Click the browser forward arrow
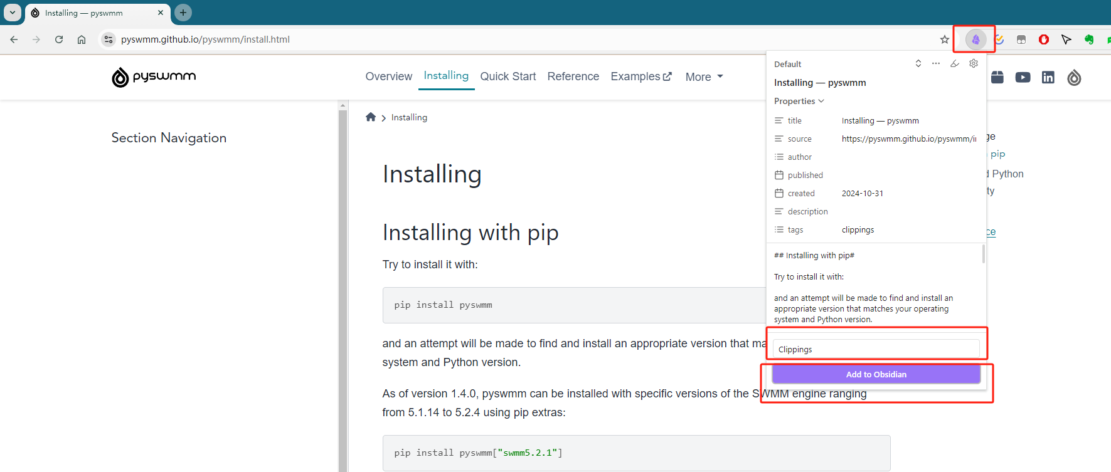The width and height of the screenshot is (1111, 472). pos(36,39)
